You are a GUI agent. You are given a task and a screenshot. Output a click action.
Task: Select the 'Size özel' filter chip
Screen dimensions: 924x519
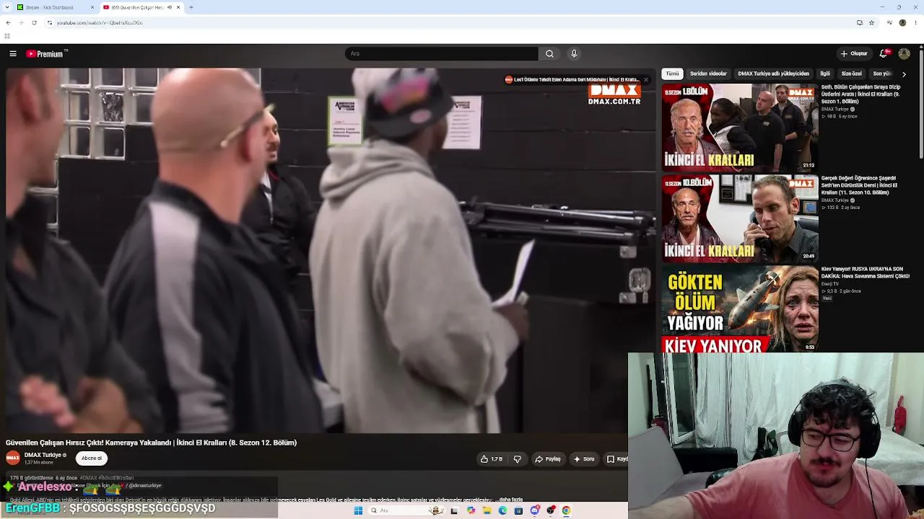pyautogui.click(x=851, y=74)
